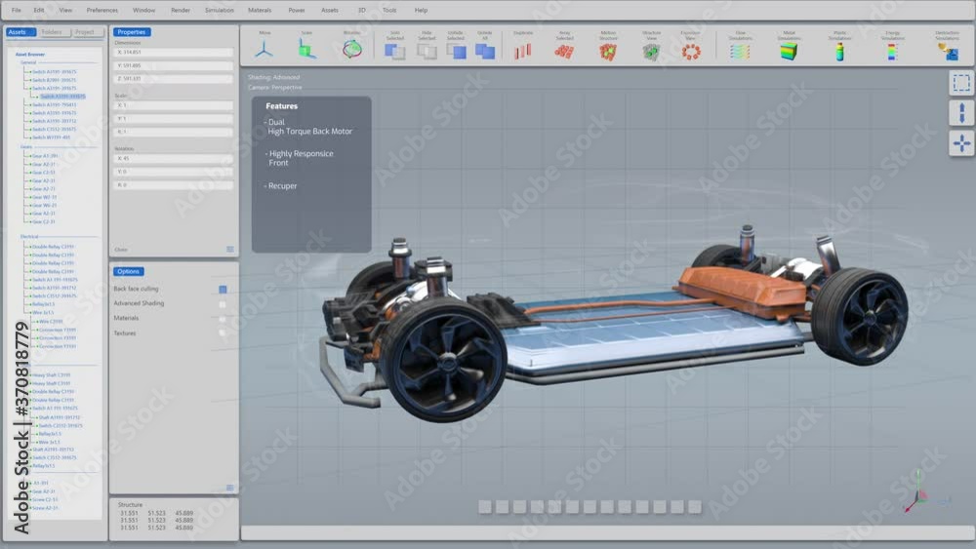Viewport: 976px width, 549px height.
Task: Toggle the Advanced Shading checkbox
Action: pos(223,304)
